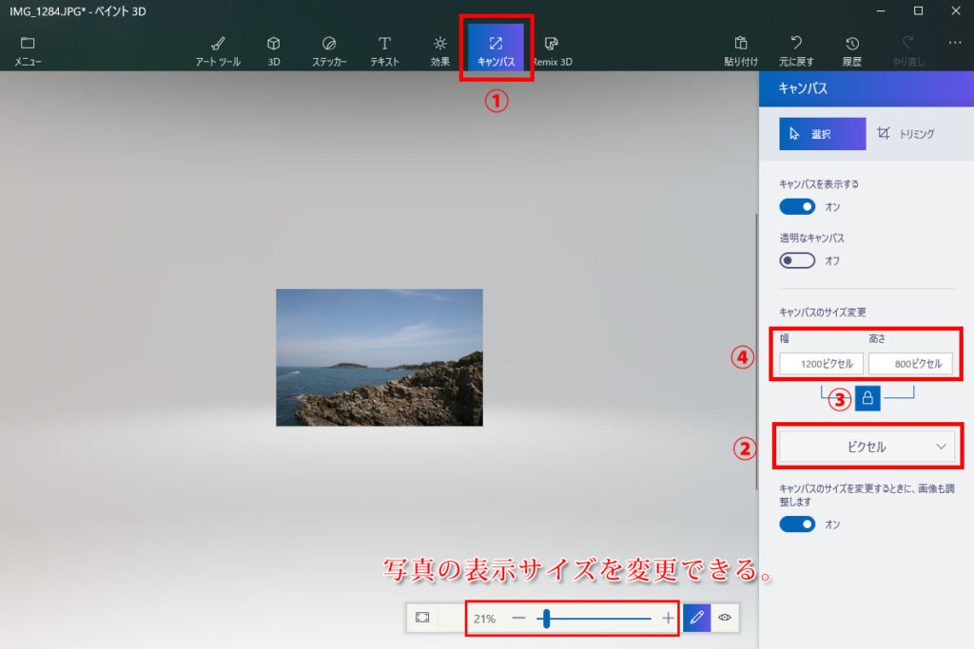Open the 履歴 history panel
This screenshot has width=974, height=649.
[x=851, y=51]
